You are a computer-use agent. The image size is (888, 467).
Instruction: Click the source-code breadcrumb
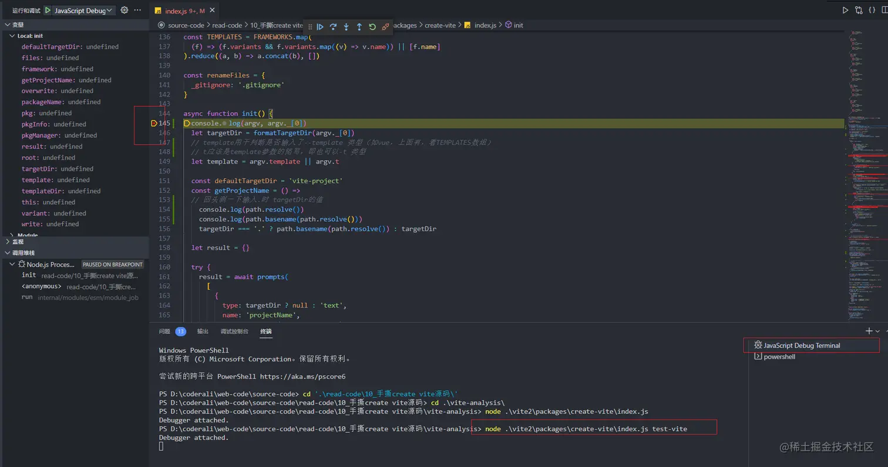pos(186,25)
